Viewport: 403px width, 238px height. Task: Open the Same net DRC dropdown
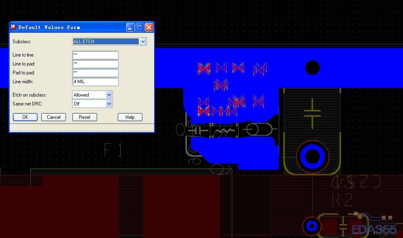[92, 104]
